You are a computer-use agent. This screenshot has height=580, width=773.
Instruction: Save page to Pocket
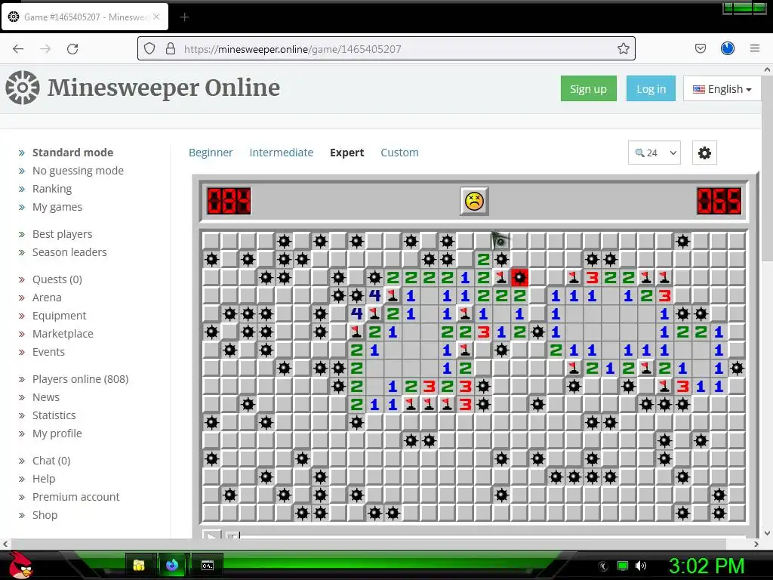pyautogui.click(x=701, y=48)
